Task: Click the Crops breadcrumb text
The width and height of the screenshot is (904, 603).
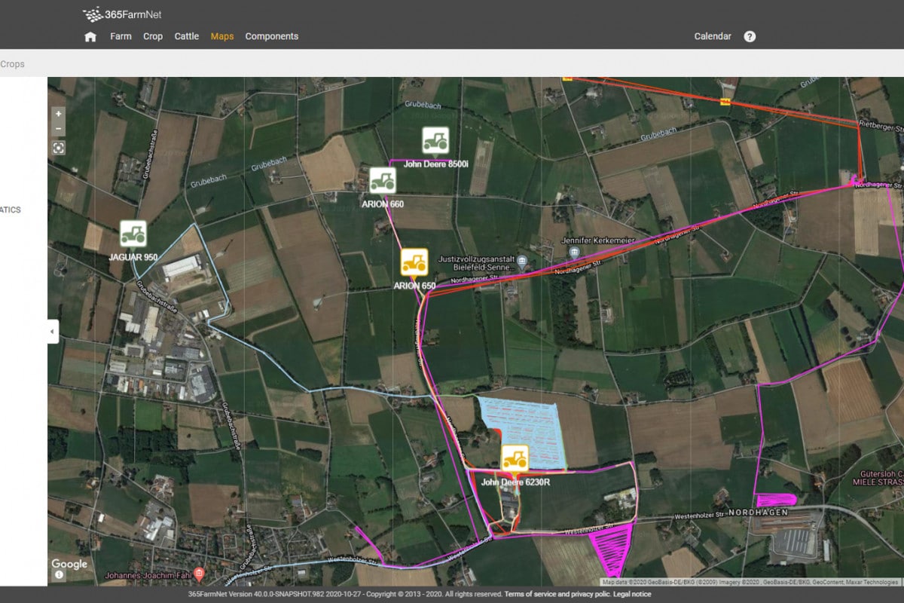Action: (12, 64)
